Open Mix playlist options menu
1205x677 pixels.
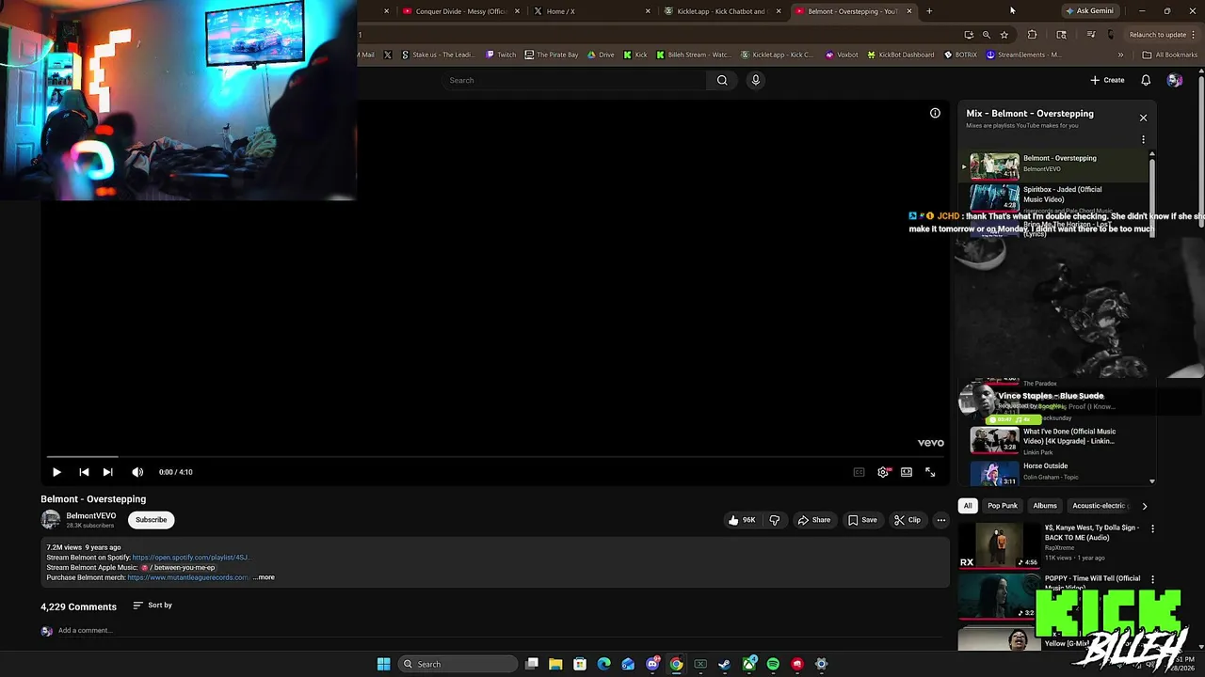[x=1143, y=139]
